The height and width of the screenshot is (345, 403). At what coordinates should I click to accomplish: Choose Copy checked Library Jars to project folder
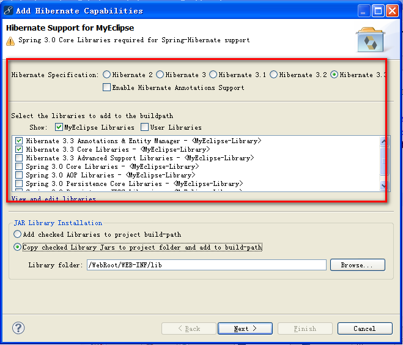tap(17, 247)
